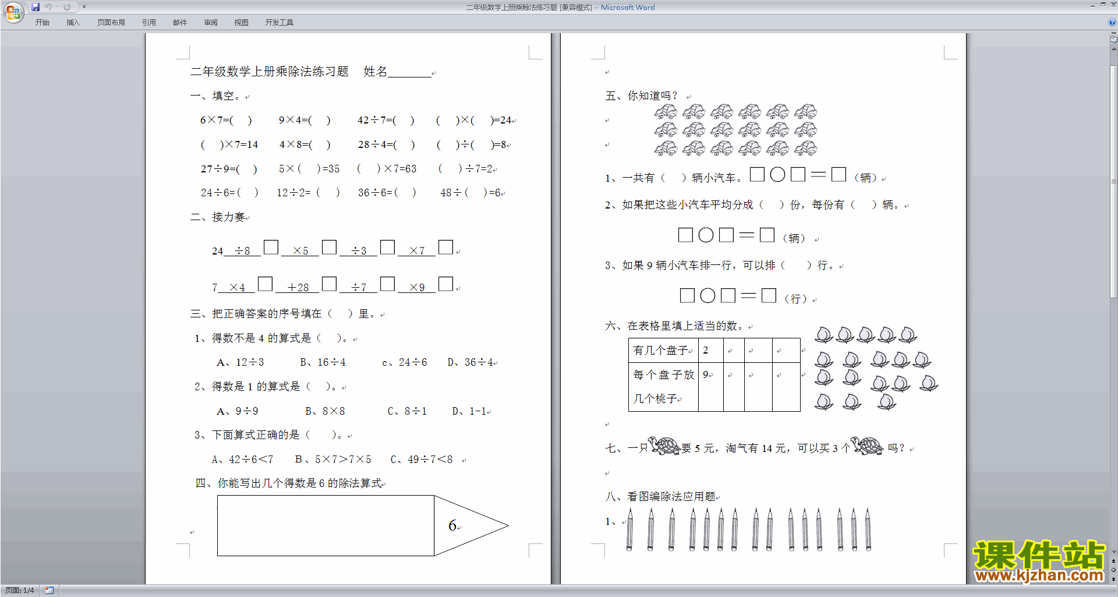
Task: Open the 开发工具 ribbon tab
Action: click(279, 23)
